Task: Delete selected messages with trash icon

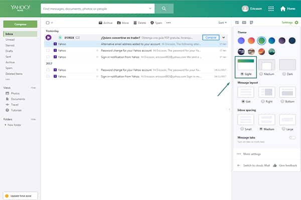Action: tap(135, 23)
